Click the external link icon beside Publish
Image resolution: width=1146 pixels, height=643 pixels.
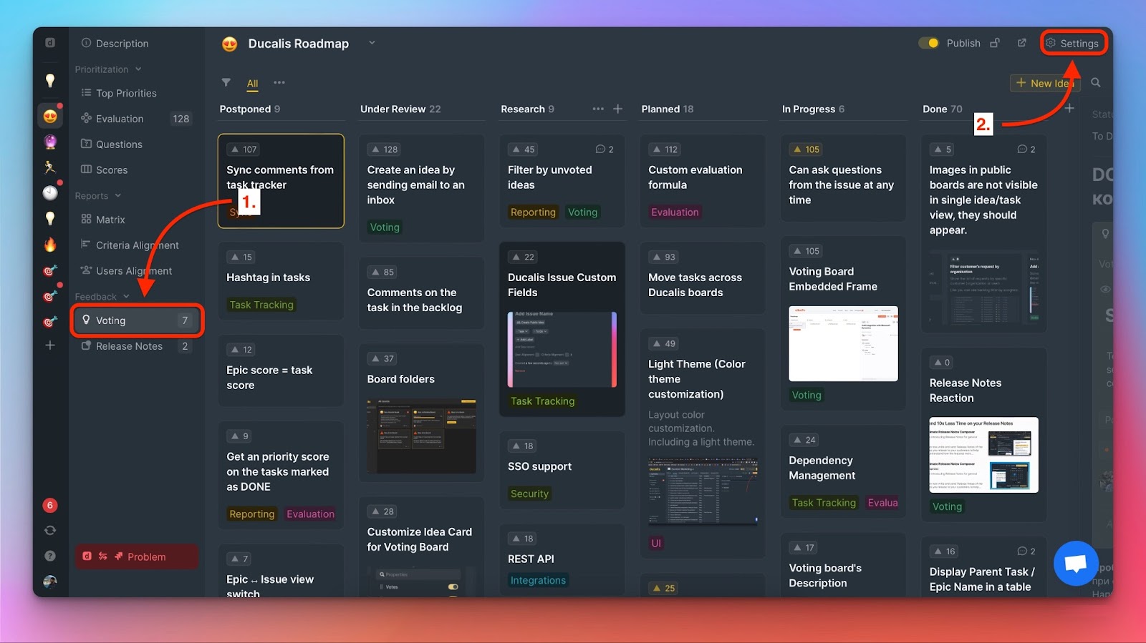tap(1021, 43)
